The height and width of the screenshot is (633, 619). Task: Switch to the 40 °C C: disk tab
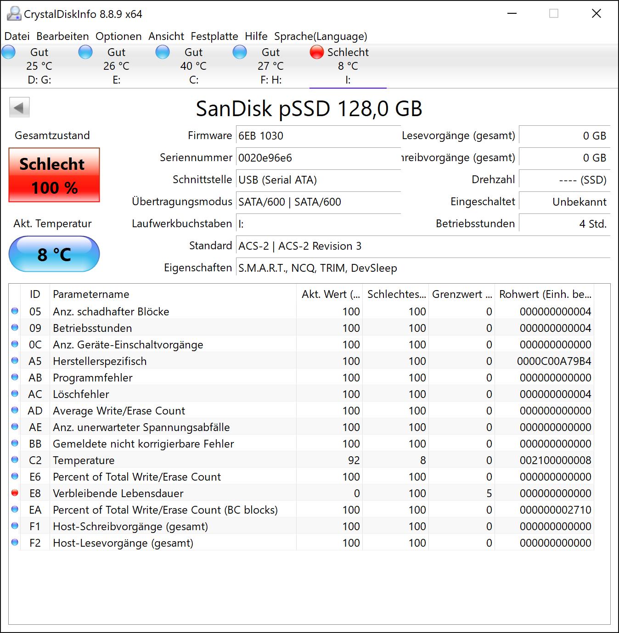tap(194, 66)
